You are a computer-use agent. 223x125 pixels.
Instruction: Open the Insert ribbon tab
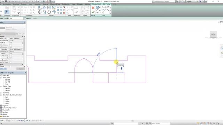30,4
